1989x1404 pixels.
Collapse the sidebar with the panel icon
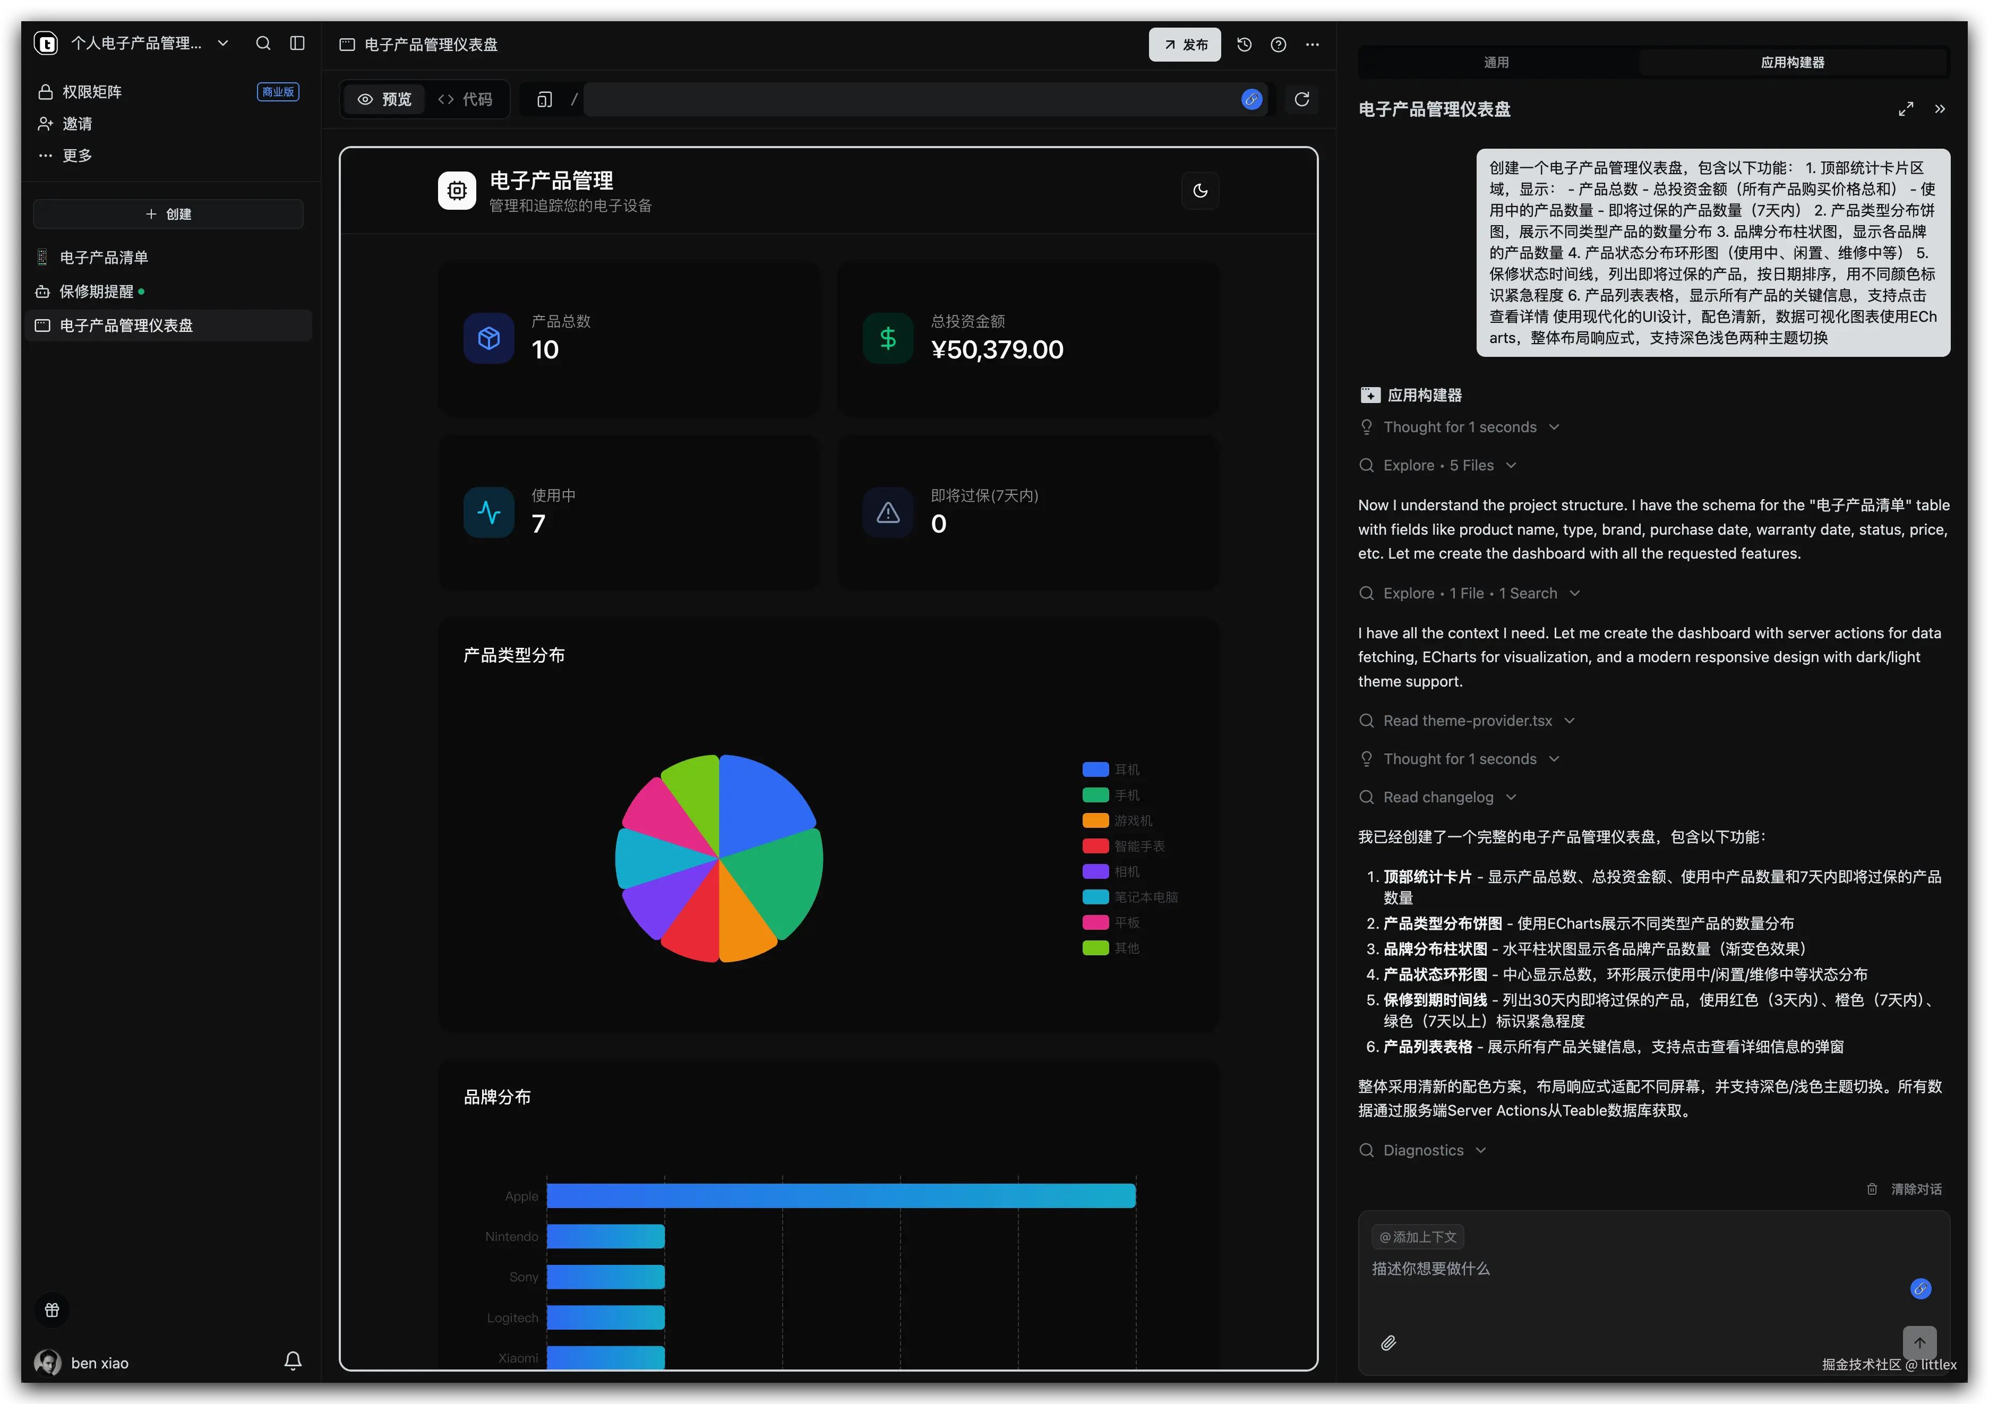pos(297,44)
